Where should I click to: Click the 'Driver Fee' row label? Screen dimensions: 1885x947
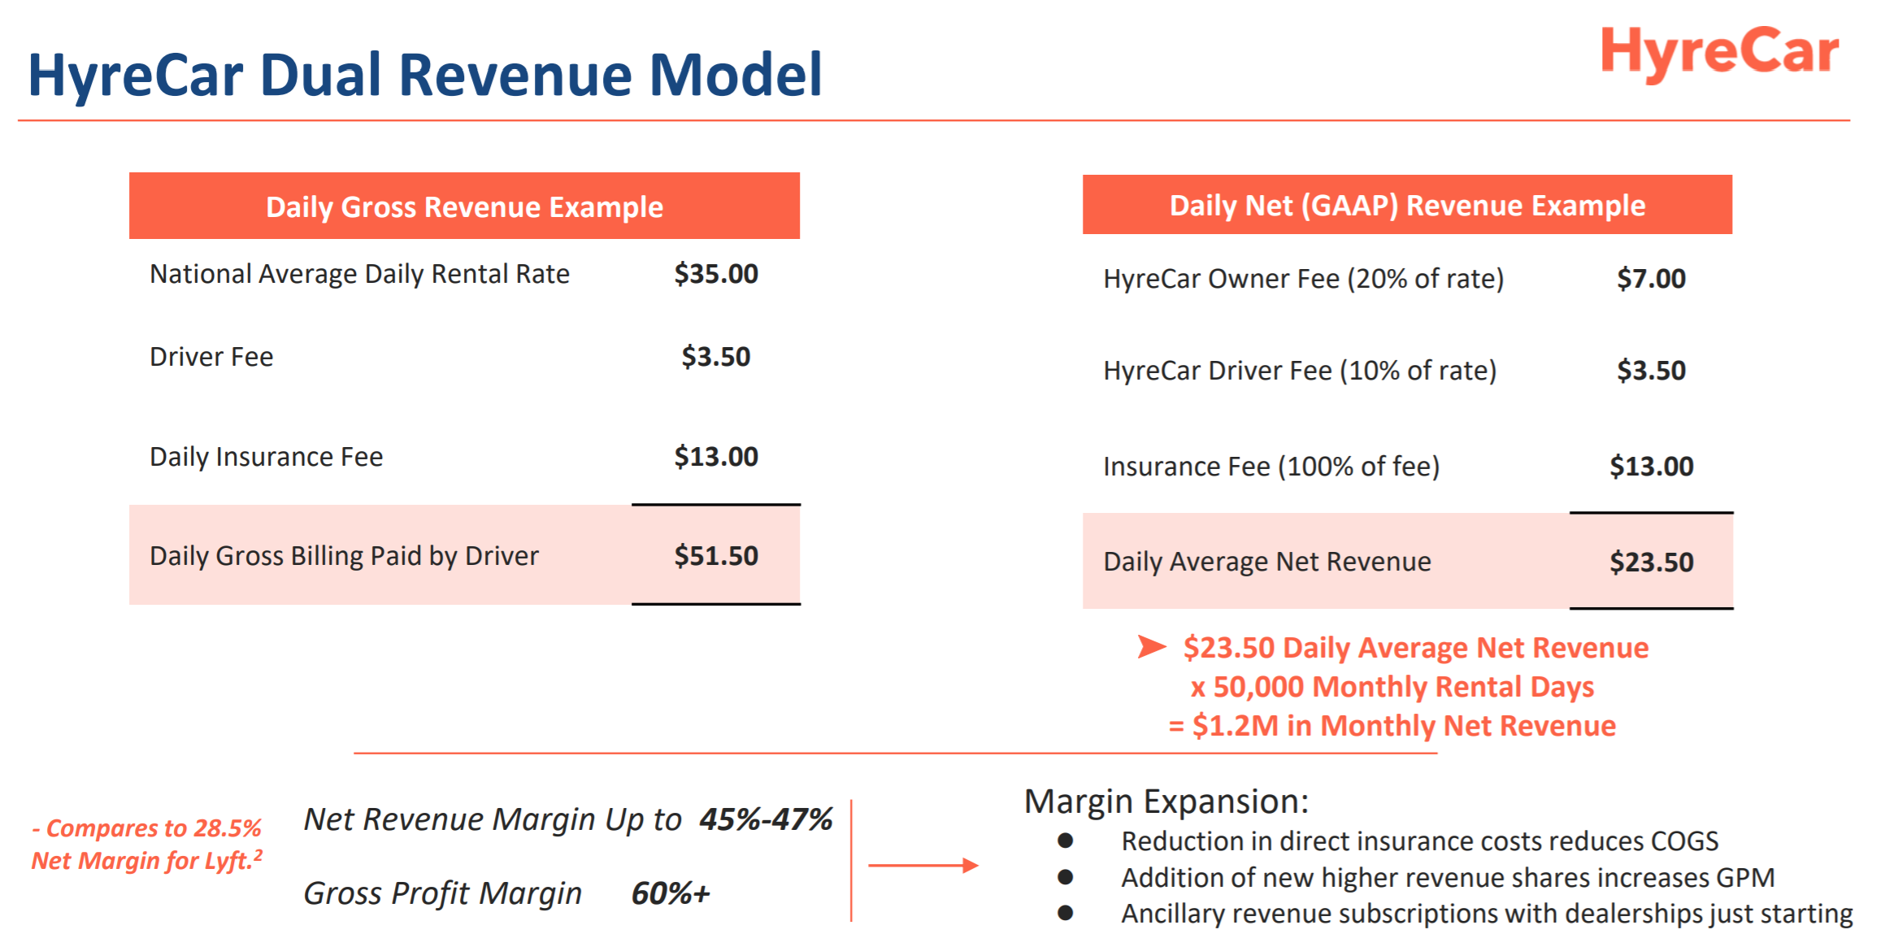tap(211, 357)
